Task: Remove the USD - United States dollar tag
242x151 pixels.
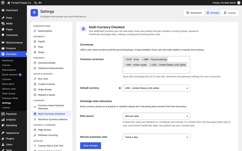Action: (151, 65)
